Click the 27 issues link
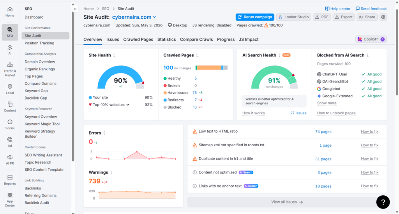This screenshot has height=214, width=399. (x=298, y=113)
